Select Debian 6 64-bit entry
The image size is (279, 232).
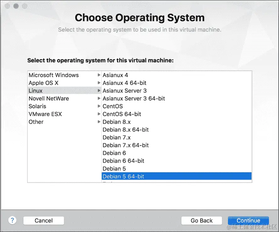(177, 161)
